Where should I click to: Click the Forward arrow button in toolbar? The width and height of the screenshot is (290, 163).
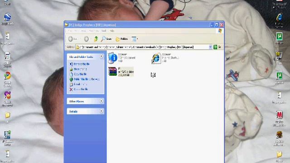click(x=86, y=39)
